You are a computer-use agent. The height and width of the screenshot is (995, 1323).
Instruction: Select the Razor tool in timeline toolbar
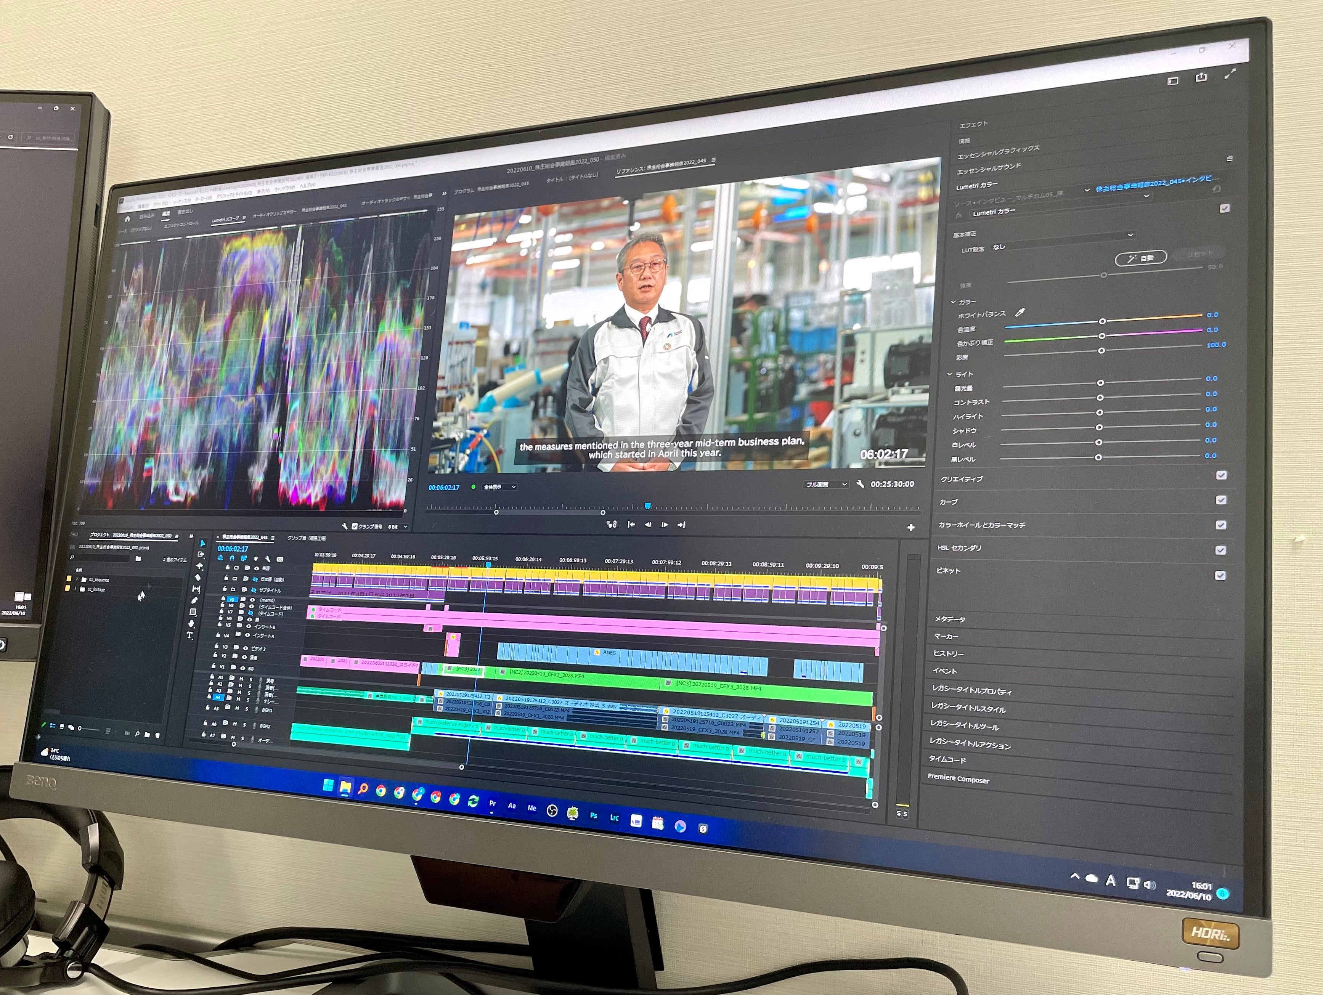click(198, 578)
